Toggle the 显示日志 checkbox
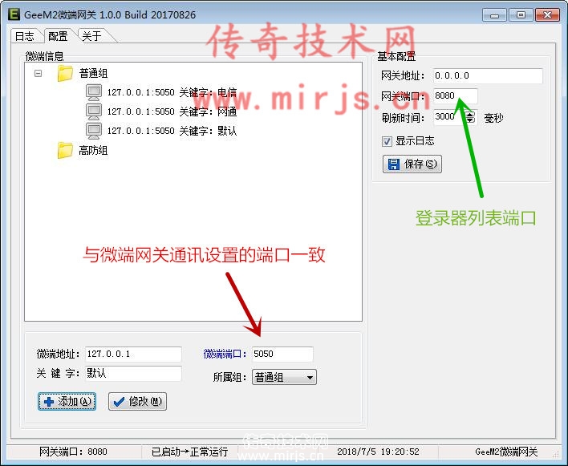Image resolution: width=568 pixels, height=466 pixels. click(x=387, y=141)
